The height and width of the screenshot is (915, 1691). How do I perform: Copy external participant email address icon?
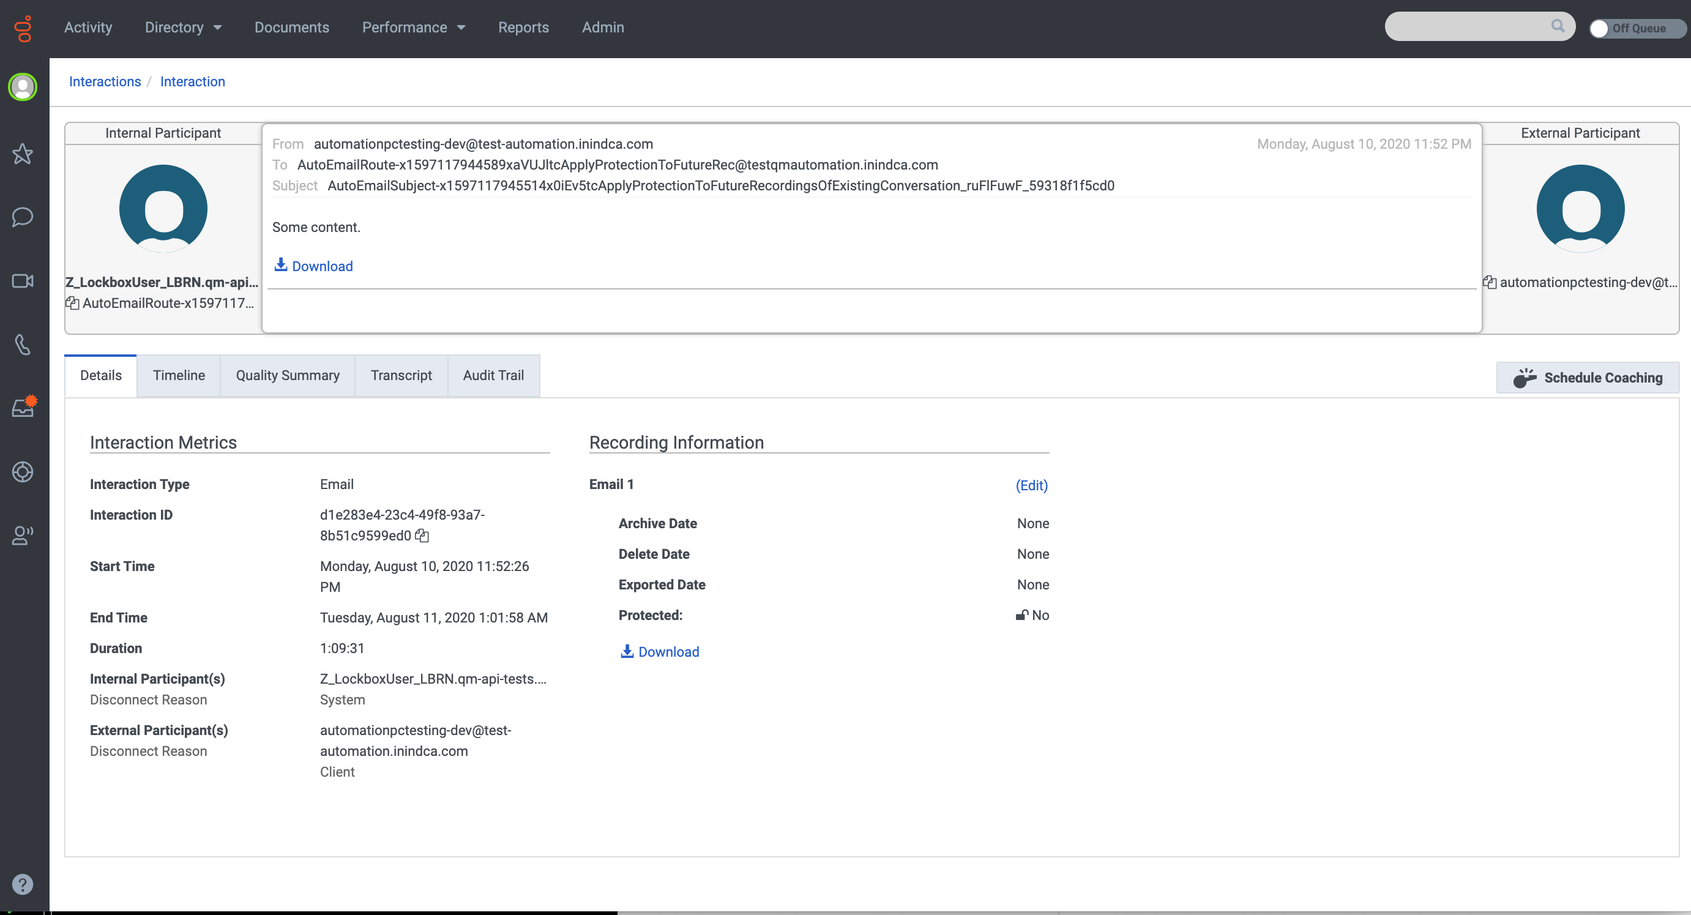pyautogui.click(x=1490, y=282)
